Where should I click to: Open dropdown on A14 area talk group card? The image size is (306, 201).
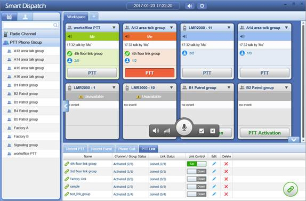[286, 28]
